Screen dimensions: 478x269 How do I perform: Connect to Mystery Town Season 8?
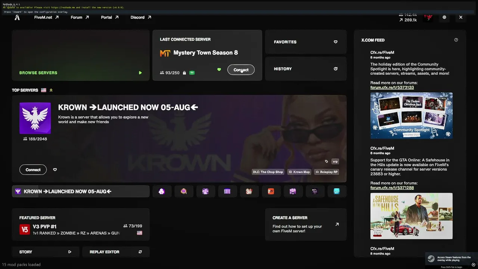coord(241,70)
